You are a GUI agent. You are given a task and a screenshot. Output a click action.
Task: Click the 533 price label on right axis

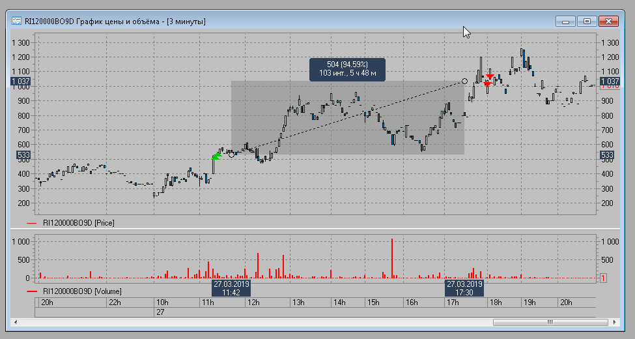(x=607, y=155)
